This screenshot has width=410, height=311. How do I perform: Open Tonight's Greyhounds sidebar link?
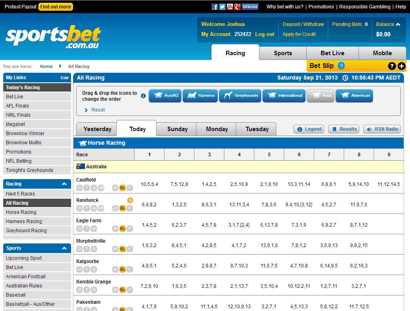pyautogui.click(x=37, y=170)
